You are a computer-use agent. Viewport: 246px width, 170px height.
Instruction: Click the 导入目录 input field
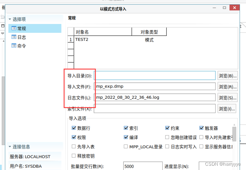point(155,75)
